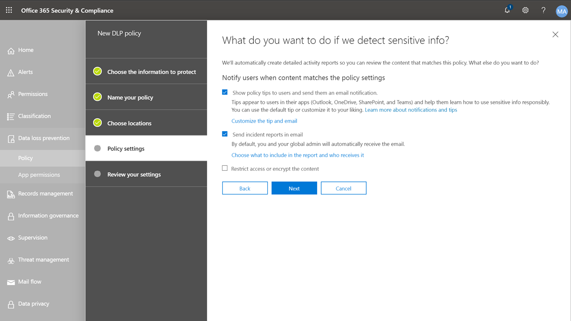Click the Threat management biohazard icon
This screenshot has height=321, width=571.
11,260
